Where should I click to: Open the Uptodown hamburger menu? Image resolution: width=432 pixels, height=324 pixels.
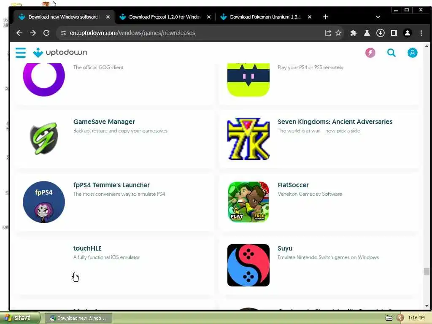(21, 53)
